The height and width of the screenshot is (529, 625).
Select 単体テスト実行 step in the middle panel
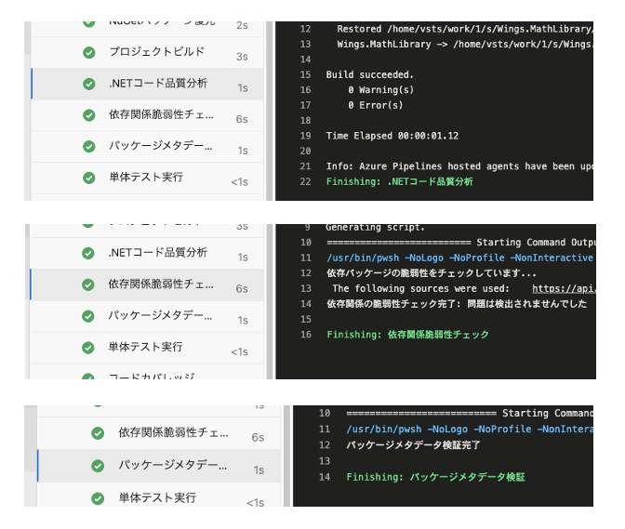[145, 347]
